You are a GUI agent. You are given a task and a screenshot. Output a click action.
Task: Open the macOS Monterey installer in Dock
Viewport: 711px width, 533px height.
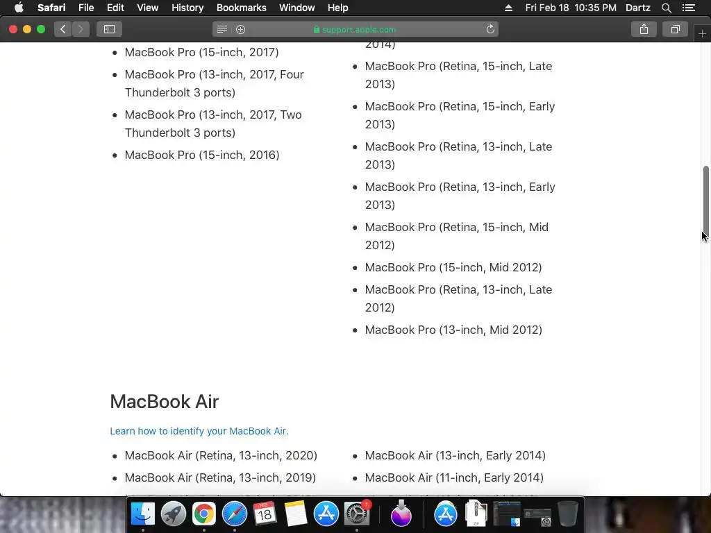coord(401,514)
